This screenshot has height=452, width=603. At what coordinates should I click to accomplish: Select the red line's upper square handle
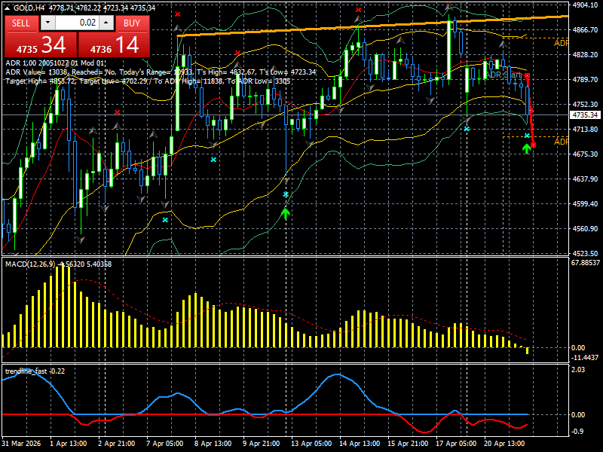pyautogui.click(x=527, y=76)
